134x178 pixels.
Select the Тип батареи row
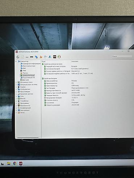(50, 88)
